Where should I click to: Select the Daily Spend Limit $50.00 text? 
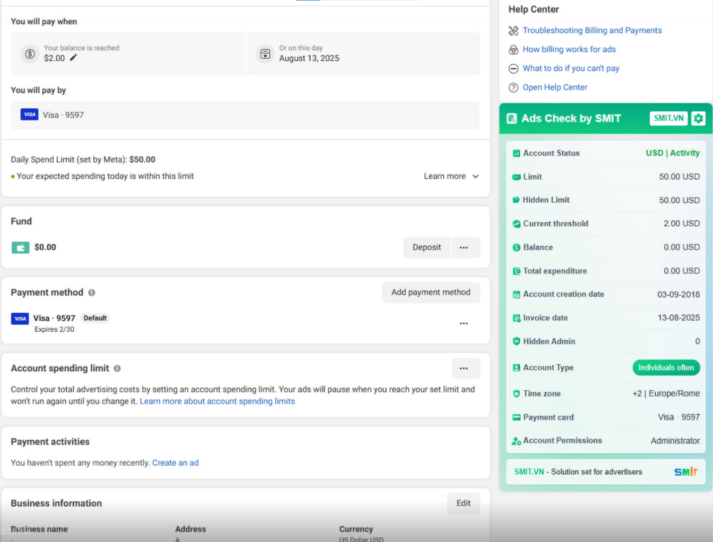(x=83, y=160)
